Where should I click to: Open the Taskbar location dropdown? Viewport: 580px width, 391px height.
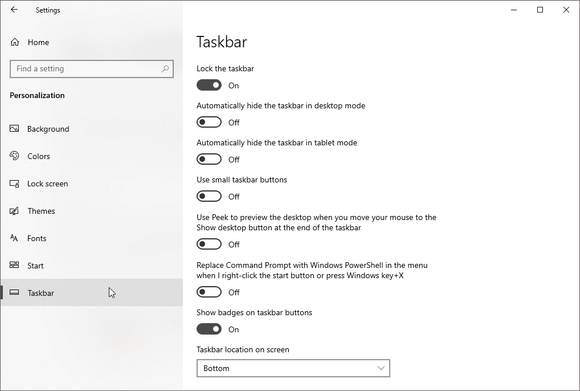click(x=293, y=368)
